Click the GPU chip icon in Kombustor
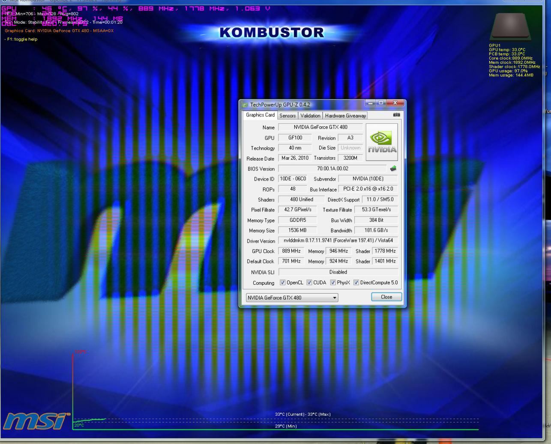The height and width of the screenshot is (444, 551). click(x=510, y=27)
